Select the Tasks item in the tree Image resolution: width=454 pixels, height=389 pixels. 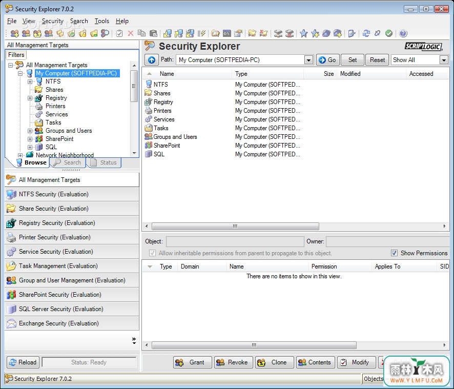[x=53, y=122]
